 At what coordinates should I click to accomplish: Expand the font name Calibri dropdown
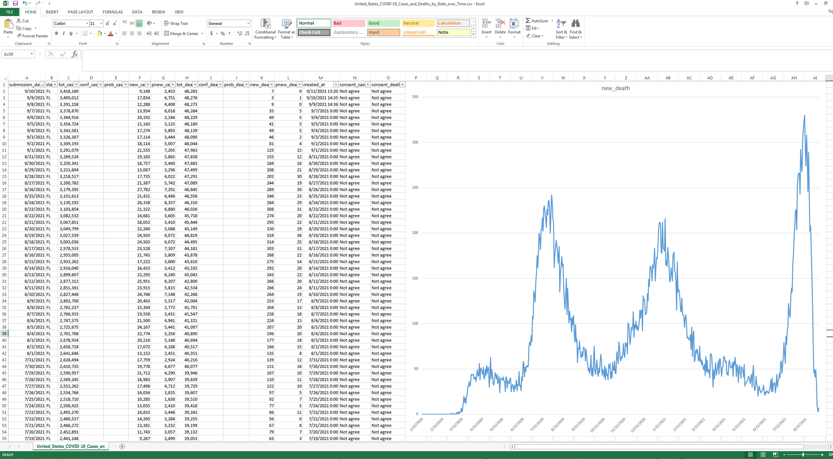[x=87, y=24]
